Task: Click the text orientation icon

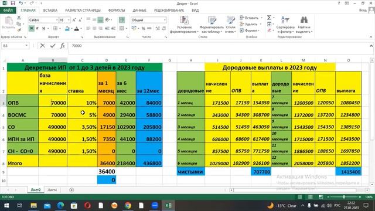Action: click(107, 20)
